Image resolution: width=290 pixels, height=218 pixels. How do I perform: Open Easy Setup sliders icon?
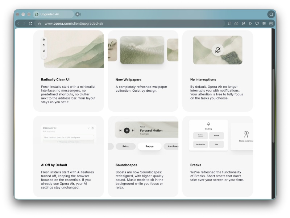264,24
